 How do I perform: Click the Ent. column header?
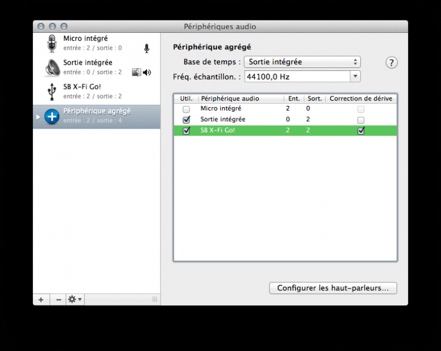(294, 98)
